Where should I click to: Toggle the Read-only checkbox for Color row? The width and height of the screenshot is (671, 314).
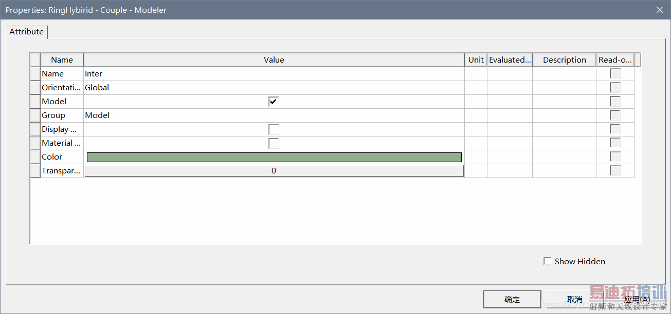coord(615,157)
